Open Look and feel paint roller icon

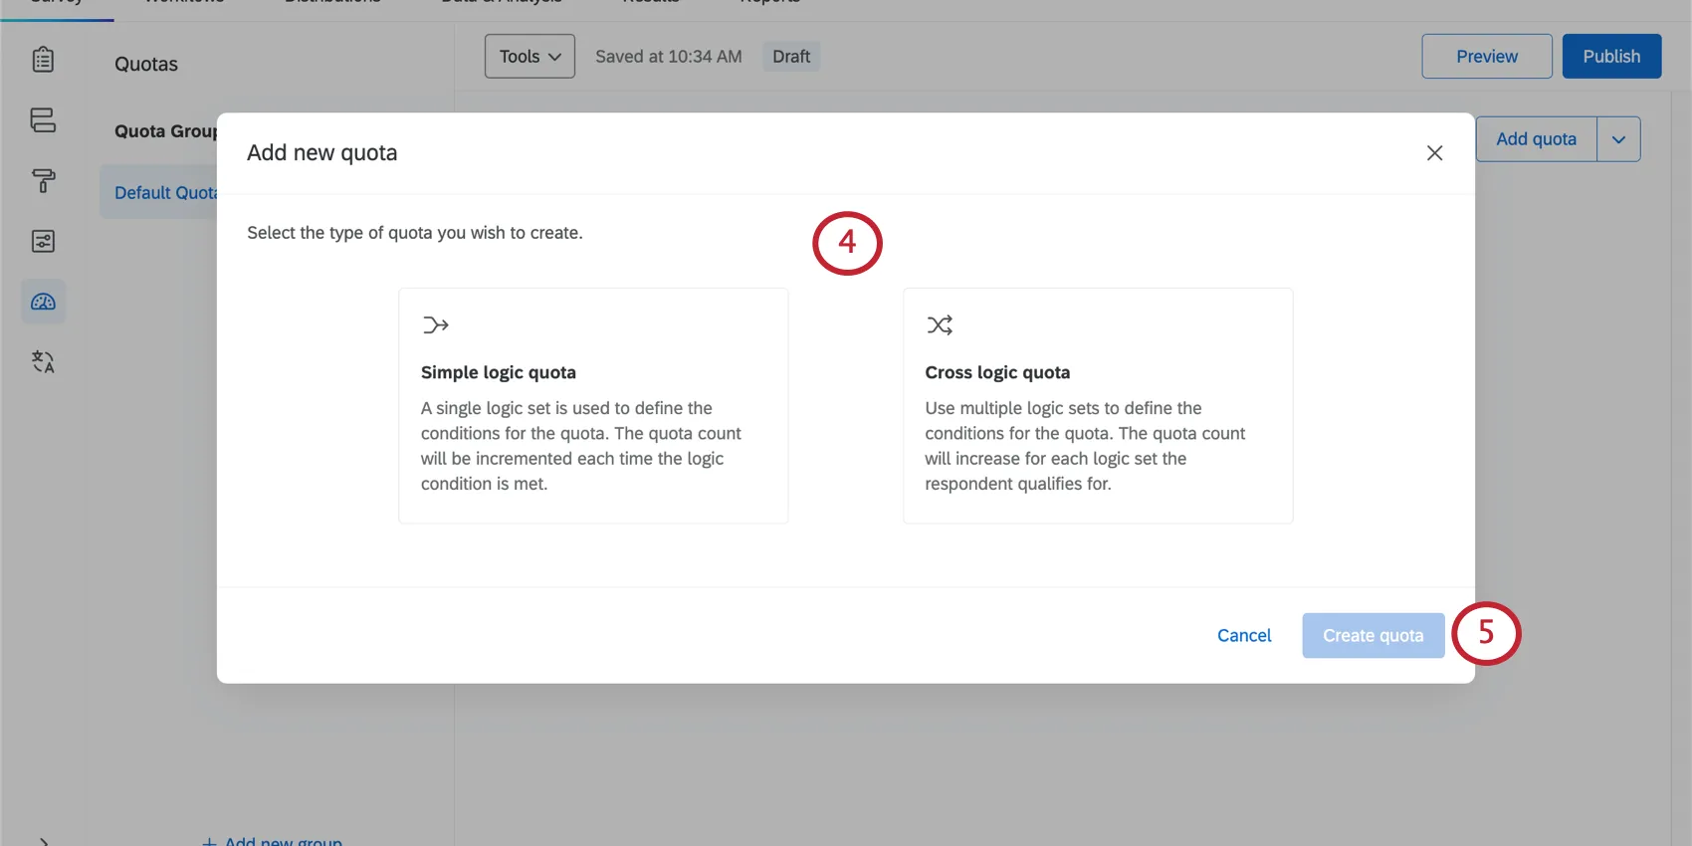pyautogui.click(x=43, y=181)
